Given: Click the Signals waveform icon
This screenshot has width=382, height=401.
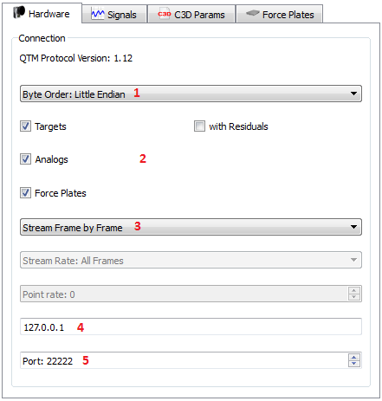Looking at the screenshot, I should (98, 14).
